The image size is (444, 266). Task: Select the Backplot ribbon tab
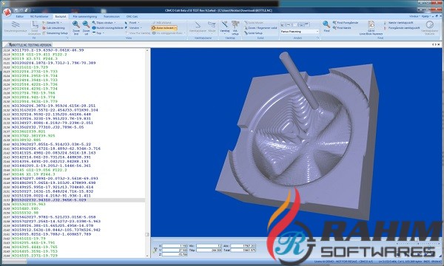[x=61, y=16]
